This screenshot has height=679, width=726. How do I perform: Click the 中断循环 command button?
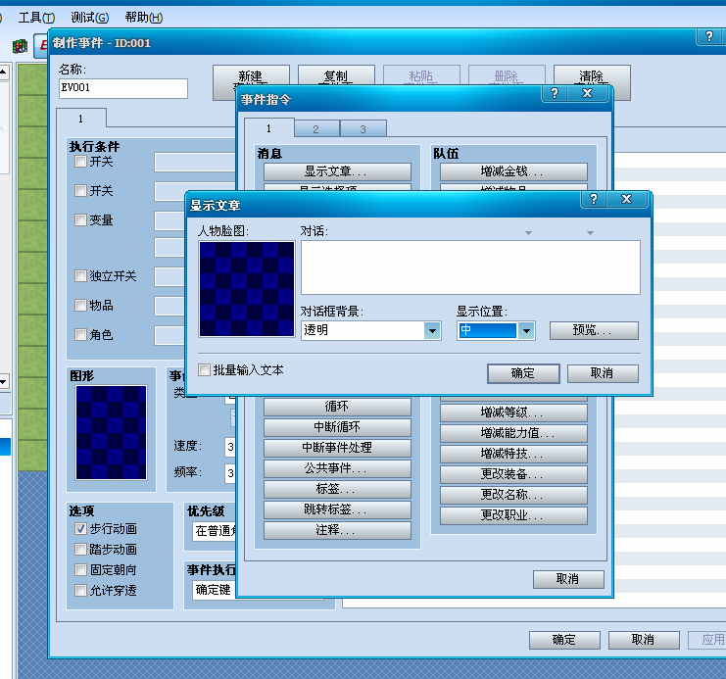[337, 427]
